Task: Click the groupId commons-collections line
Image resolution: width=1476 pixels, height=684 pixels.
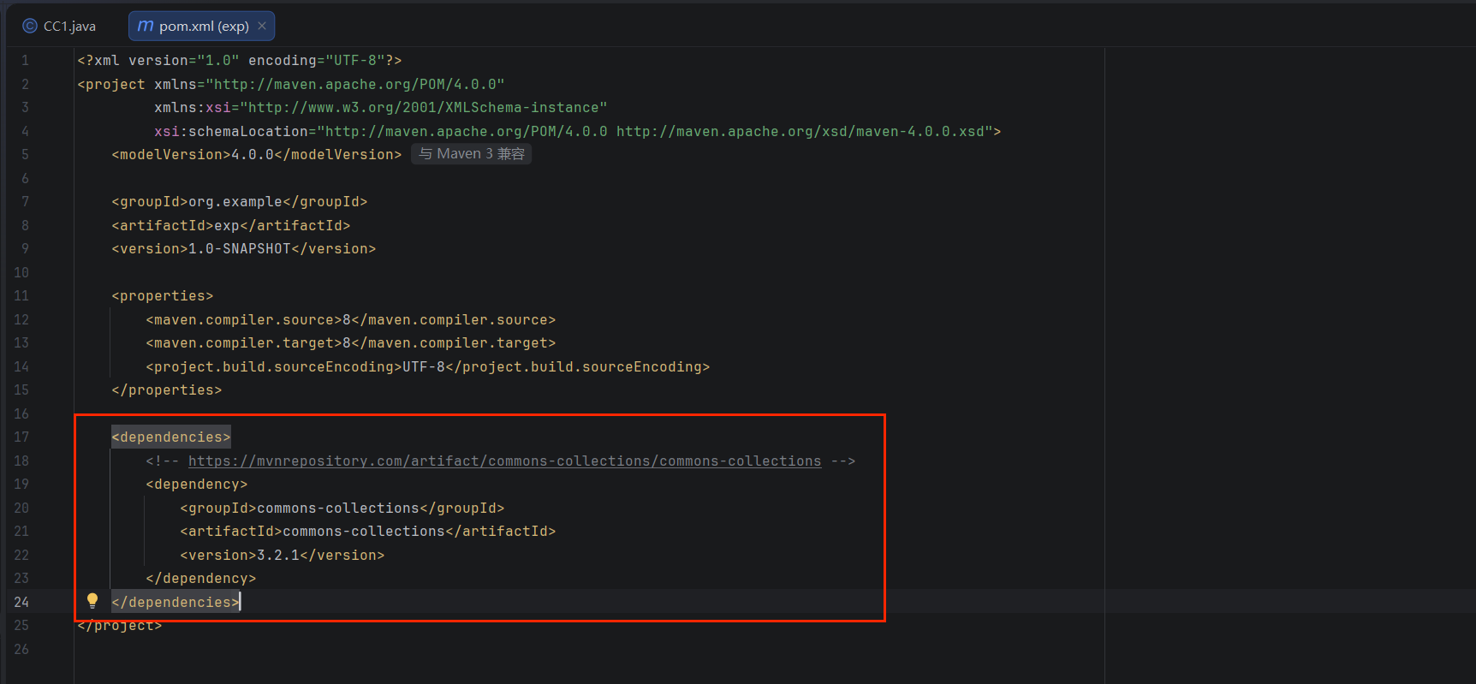Action: [x=342, y=508]
